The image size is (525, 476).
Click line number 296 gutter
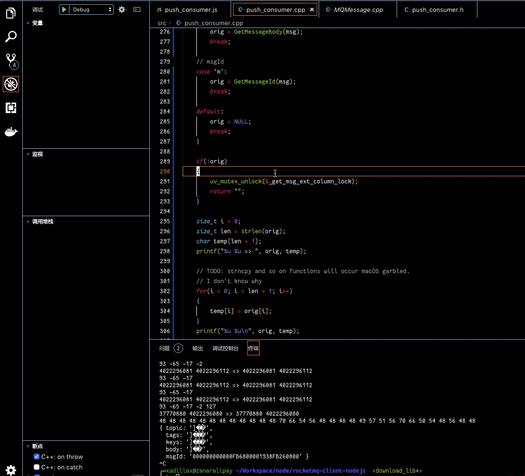coord(165,231)
